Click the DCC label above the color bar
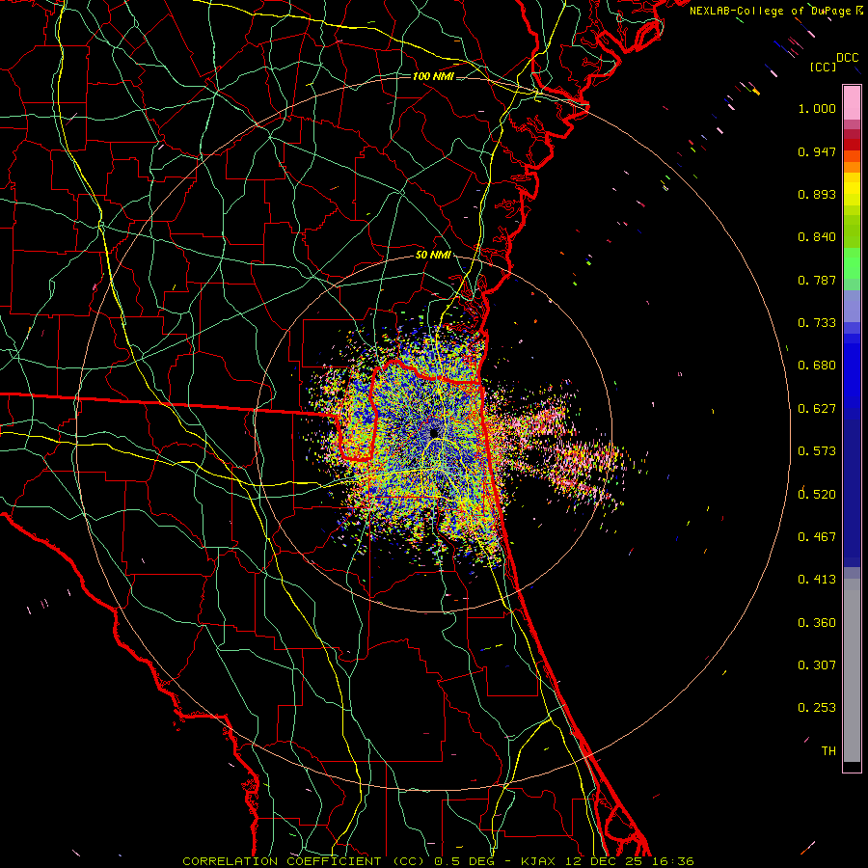 848,58
